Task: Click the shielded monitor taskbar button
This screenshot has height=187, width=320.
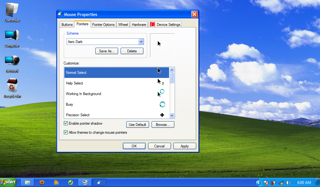Action: (x=85, y=182)
